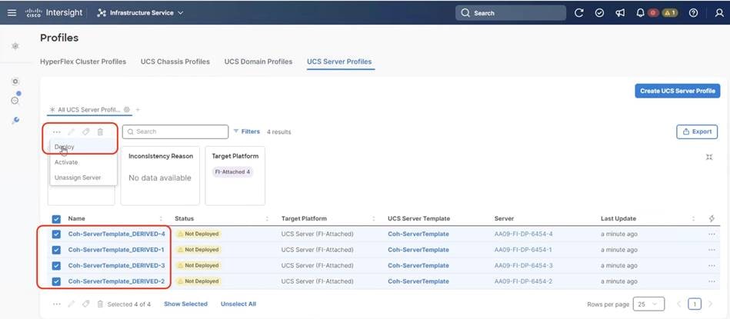Toggle the select-all header checkbox
The width and height of the screenshot is (730, 319).
pyautogui.click(x=56, y=218)
